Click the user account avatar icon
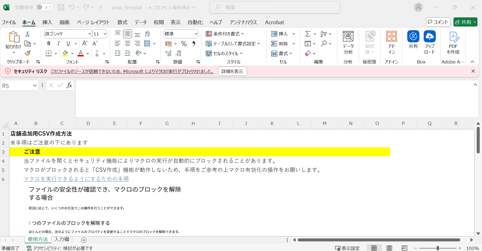The width and height of the screenshot is (482, 251). [418, 7]
